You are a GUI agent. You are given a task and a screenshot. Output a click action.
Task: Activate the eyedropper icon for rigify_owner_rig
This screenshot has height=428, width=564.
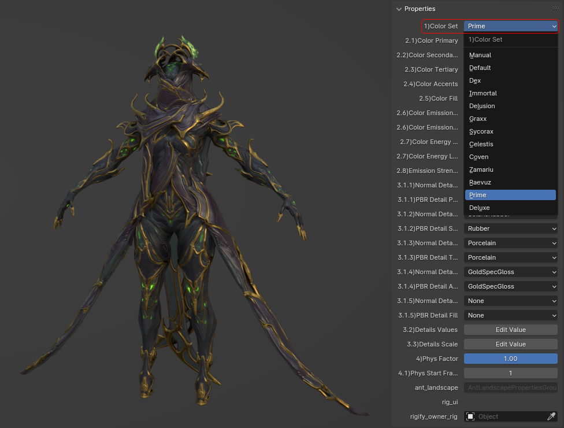551,416
